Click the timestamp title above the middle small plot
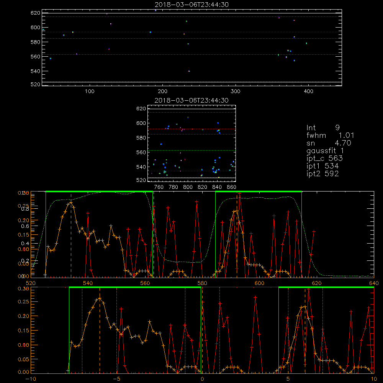This screenshot has height=383, width=383. point(191,100)
